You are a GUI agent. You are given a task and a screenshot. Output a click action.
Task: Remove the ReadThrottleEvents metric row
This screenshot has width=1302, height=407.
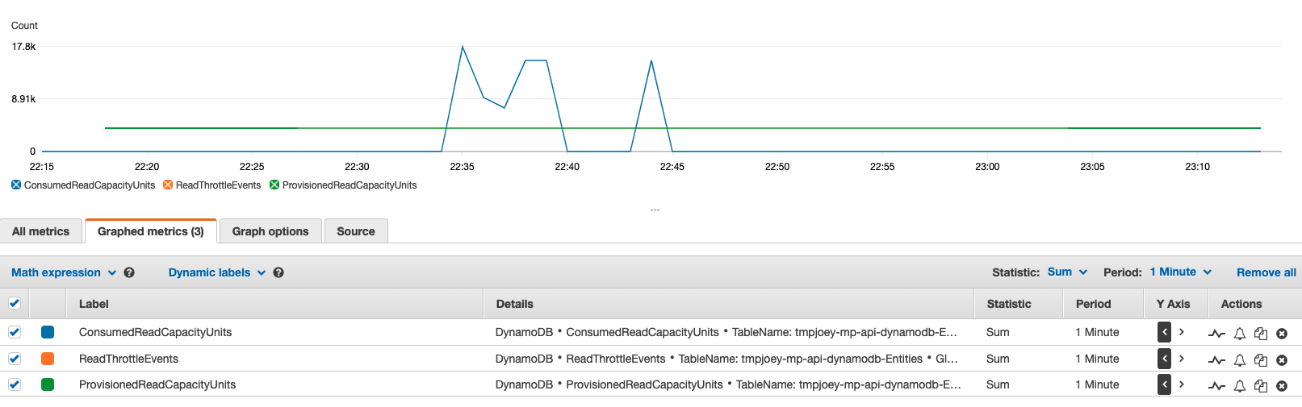click(x=1282, y=359)
